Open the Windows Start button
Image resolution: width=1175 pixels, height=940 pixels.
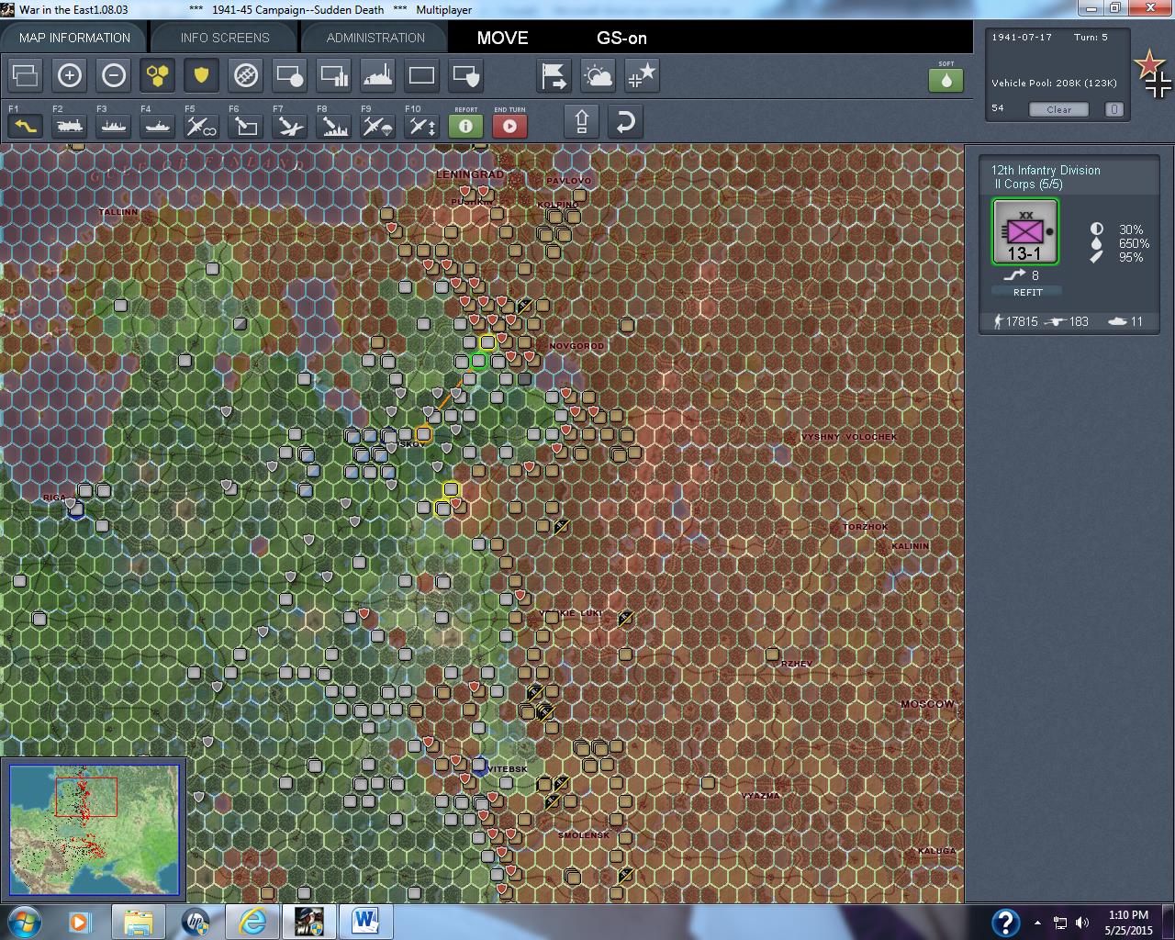23,921
